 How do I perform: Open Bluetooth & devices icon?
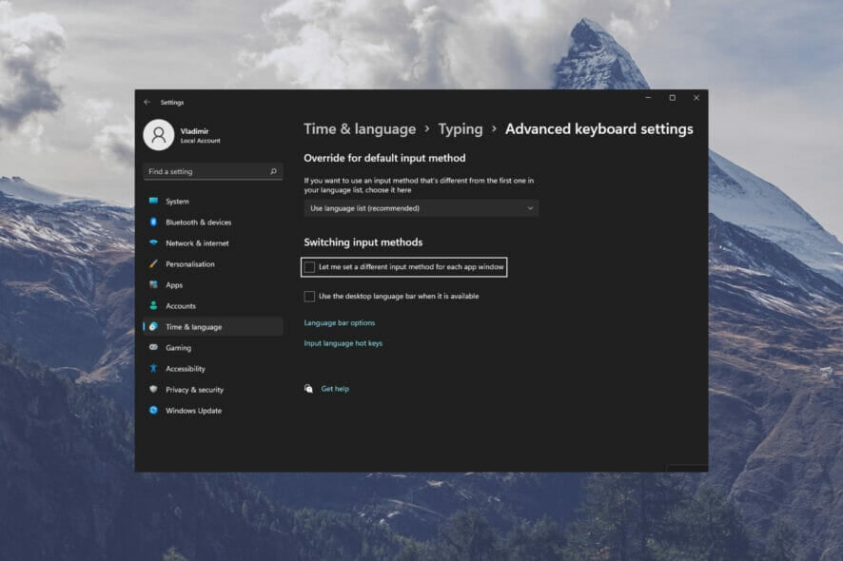pos(153,222)
